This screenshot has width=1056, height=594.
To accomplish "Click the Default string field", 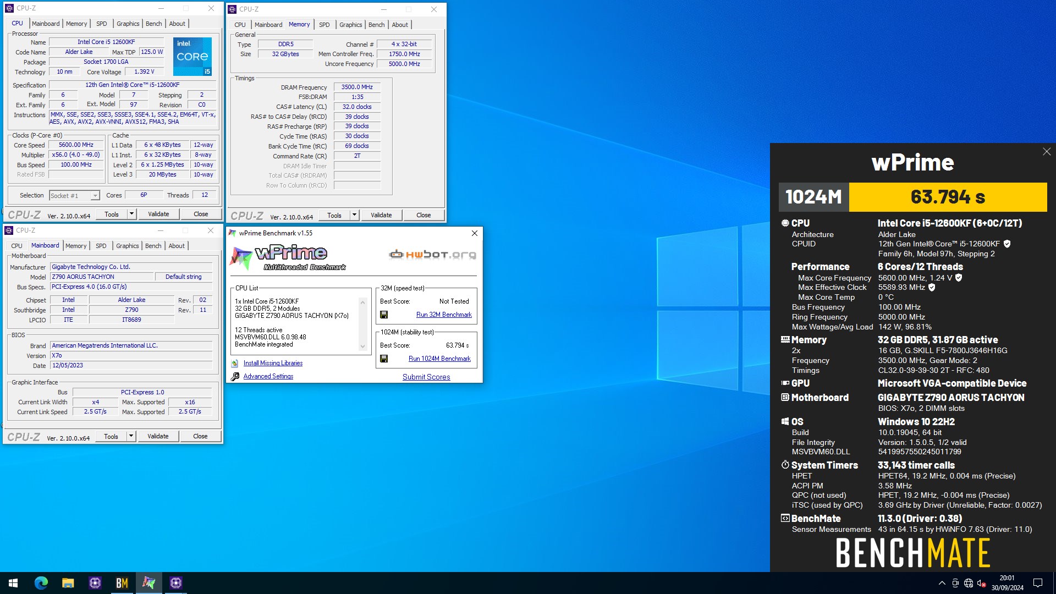I will (184, 277).
